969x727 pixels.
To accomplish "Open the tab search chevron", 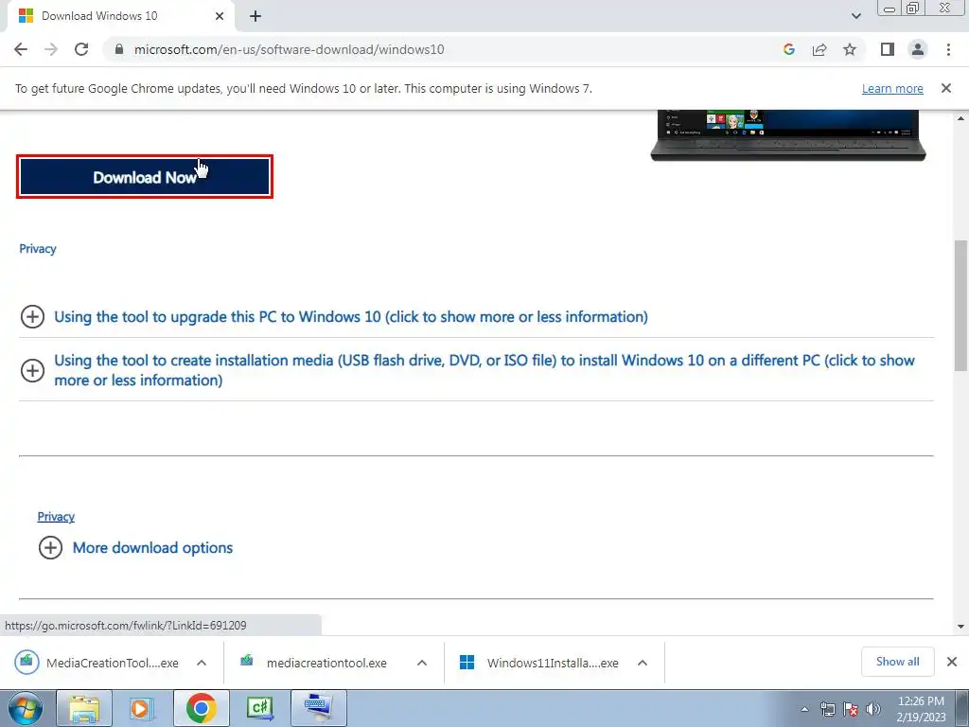I will (855, 16).
